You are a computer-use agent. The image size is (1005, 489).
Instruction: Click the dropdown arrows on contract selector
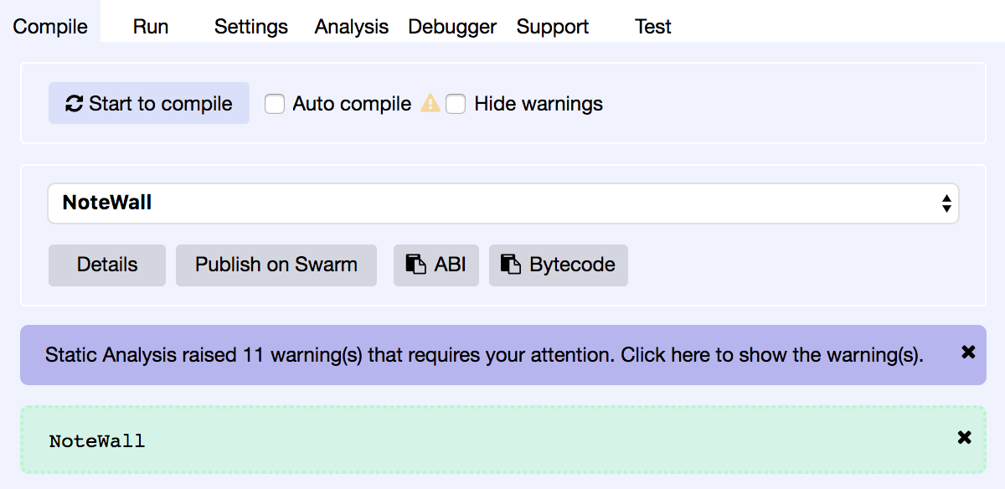coord(946,203)
